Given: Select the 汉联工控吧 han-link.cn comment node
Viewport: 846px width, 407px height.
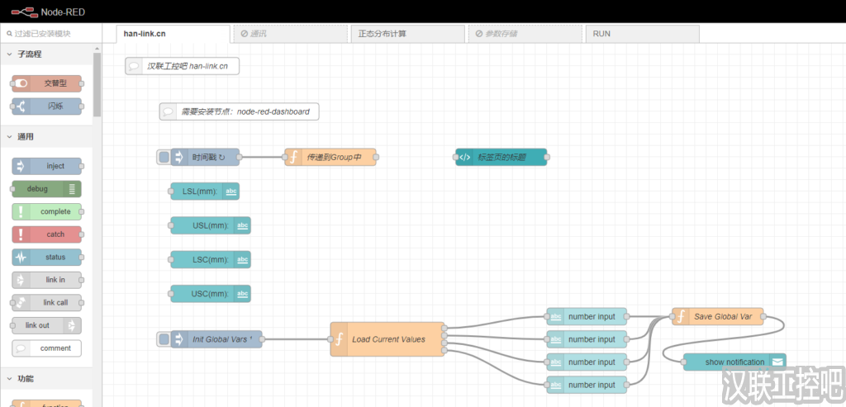Looking at the screenshot, I should pos(182,66).
